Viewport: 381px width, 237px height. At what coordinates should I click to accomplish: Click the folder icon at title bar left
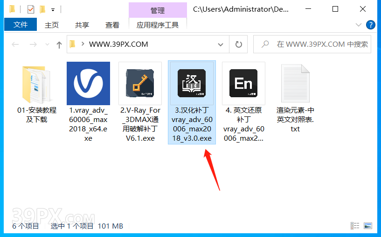tap(12, 9)
